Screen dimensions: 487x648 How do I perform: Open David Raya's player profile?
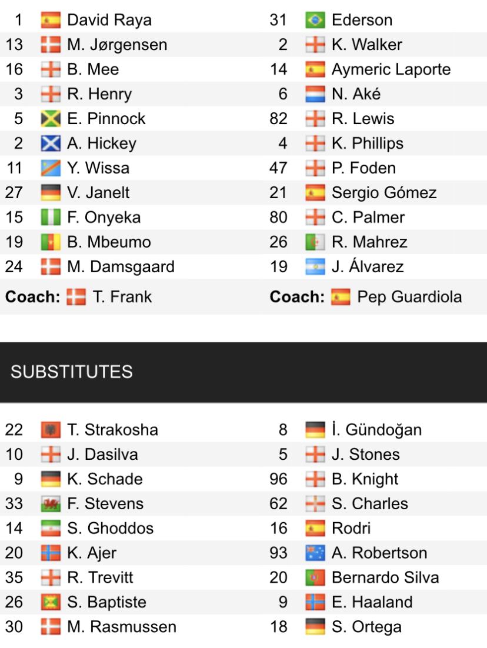coord(109,20)
